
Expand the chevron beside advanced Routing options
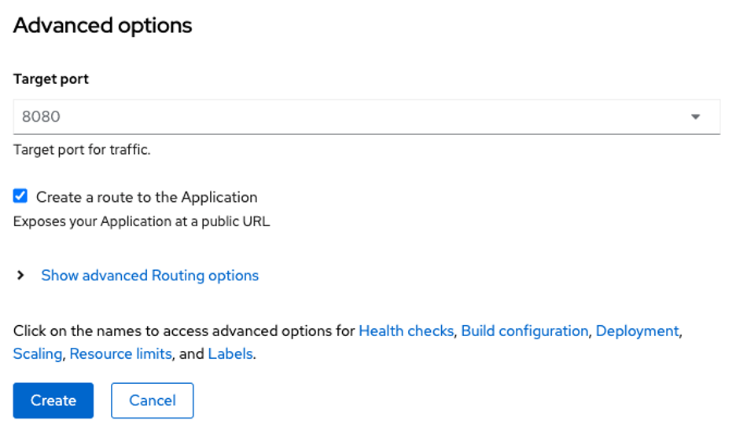click(x=21, y=276)
